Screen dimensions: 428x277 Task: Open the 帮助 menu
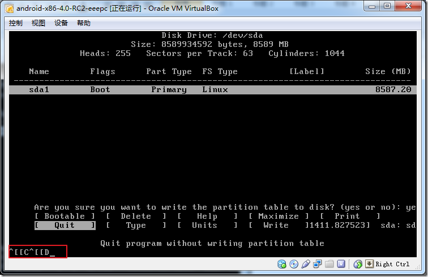[84, 23]
